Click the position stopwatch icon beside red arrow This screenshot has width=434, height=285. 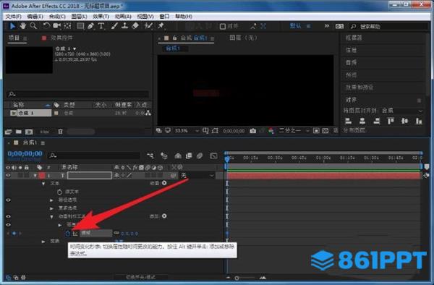pos(68,234)
